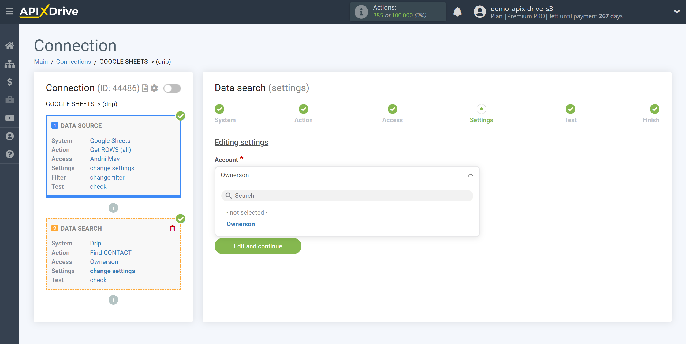Go to Home in sidebar

click(10, 46)
